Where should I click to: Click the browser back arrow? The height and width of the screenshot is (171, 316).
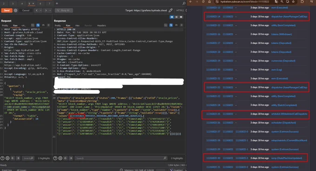tap(191, 1)
